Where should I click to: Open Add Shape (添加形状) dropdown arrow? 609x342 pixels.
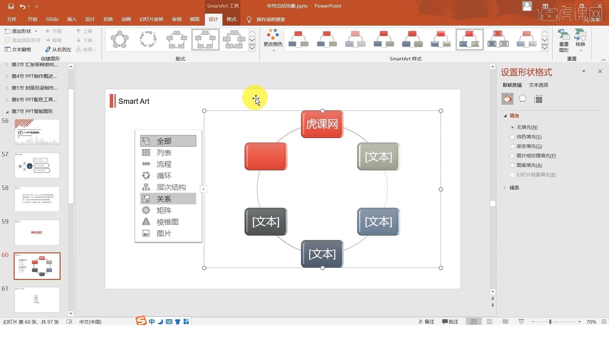[36, 31]
